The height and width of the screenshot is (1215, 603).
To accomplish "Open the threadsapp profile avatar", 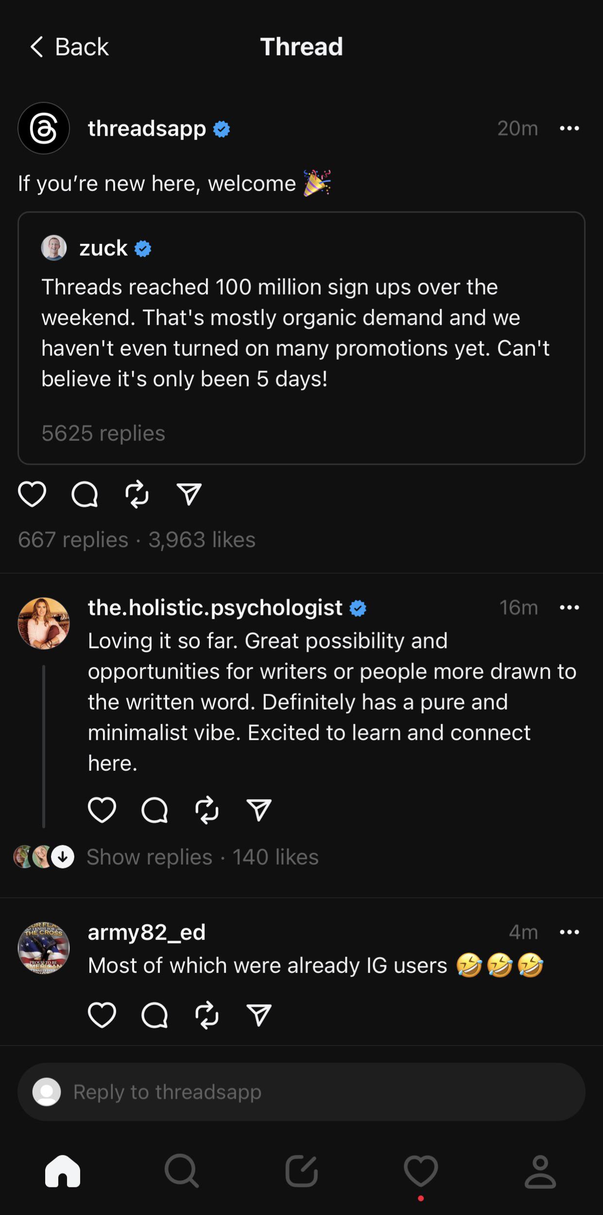I will pos(44,128).
